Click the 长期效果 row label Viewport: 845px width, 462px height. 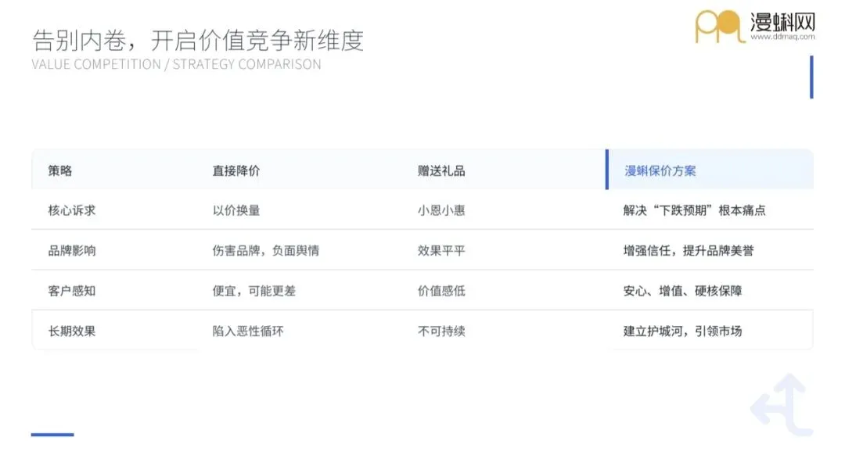[72, 331]
